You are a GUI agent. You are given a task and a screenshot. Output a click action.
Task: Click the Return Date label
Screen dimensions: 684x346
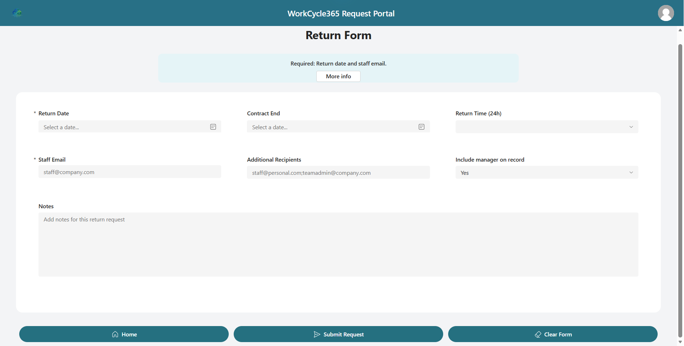54,113
